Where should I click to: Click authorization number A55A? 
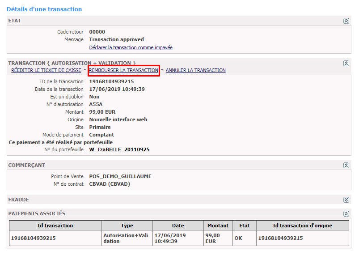[x=96, y=104]
